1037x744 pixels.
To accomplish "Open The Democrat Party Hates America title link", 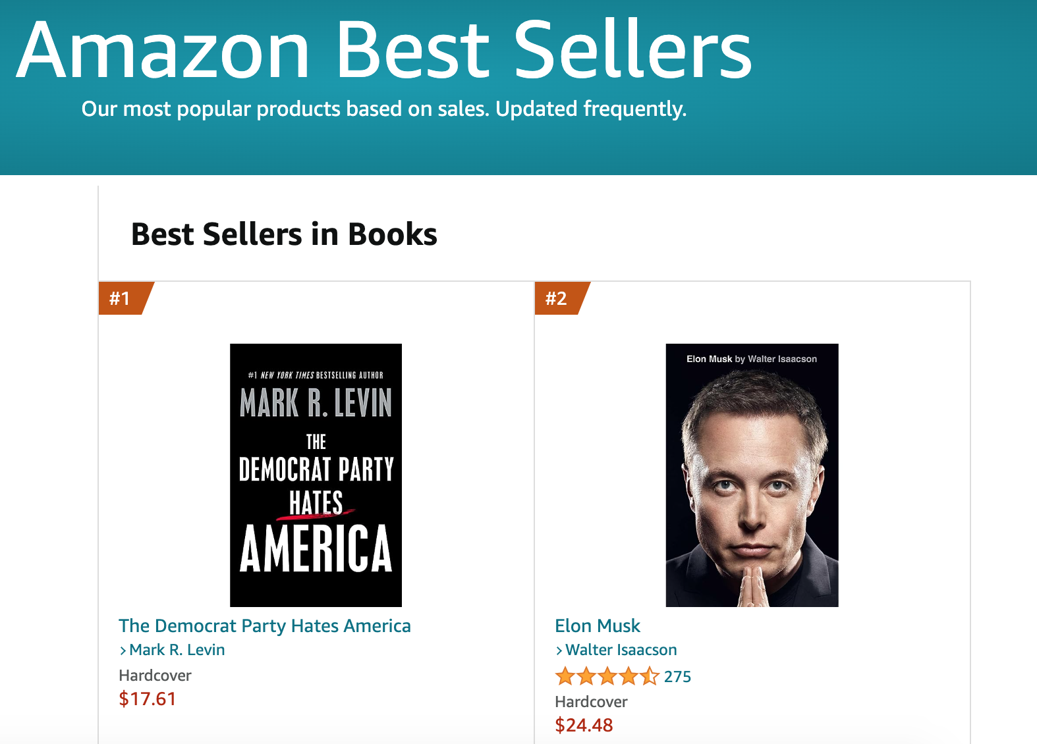I will point(264,626).
